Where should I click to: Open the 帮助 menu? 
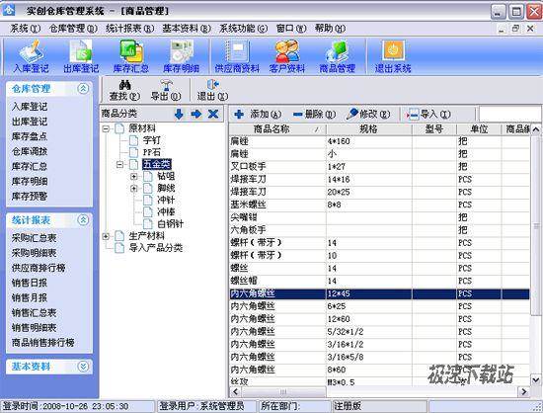pos(330,29)
